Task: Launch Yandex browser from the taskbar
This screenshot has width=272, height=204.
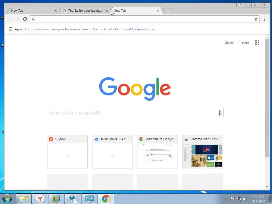Action: (40, 199)
